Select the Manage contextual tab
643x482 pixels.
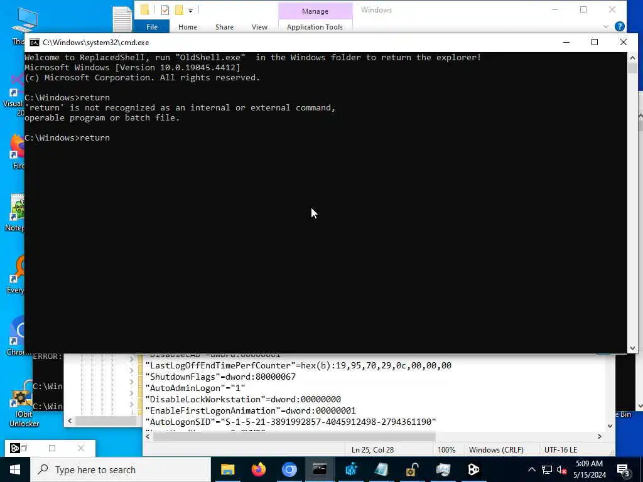click(315, 11)
